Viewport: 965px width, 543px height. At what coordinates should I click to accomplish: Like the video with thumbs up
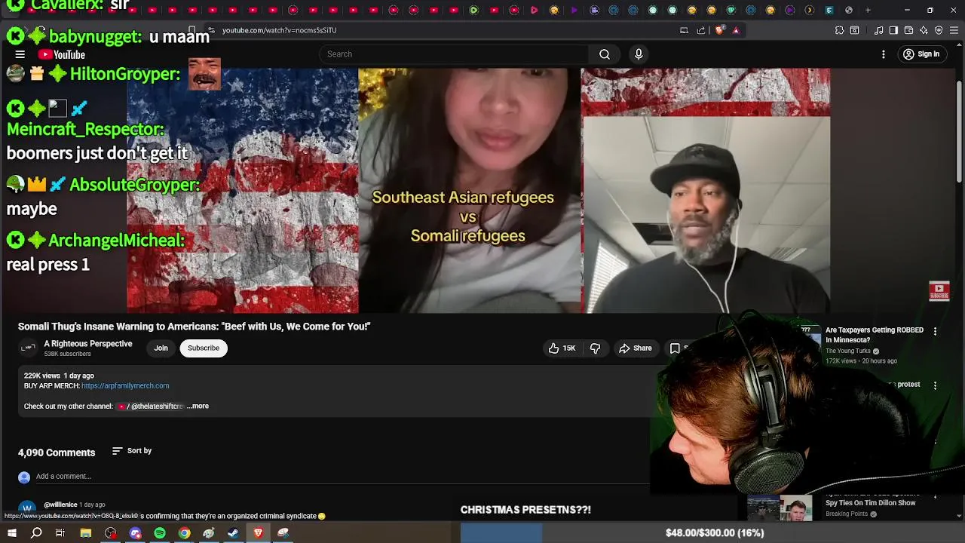click(562, 348)
